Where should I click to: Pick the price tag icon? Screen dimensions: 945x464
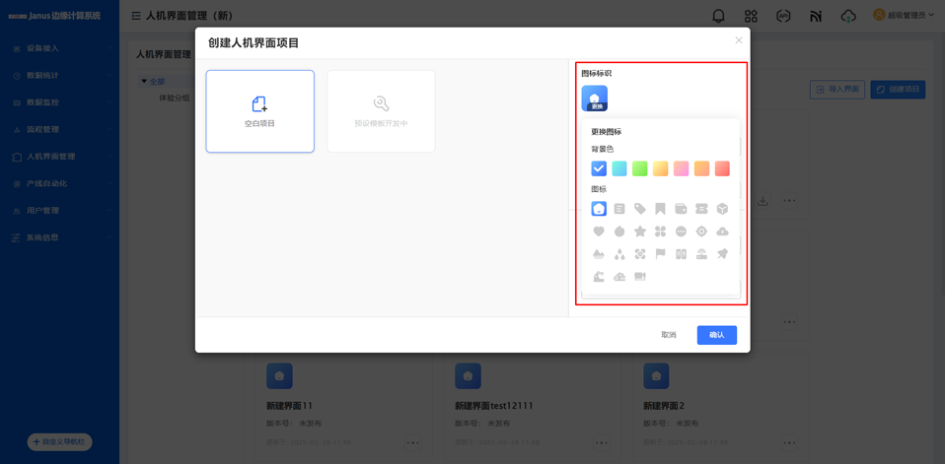640,209
